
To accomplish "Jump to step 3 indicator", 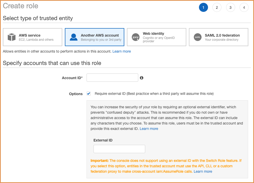I will 230,7.
